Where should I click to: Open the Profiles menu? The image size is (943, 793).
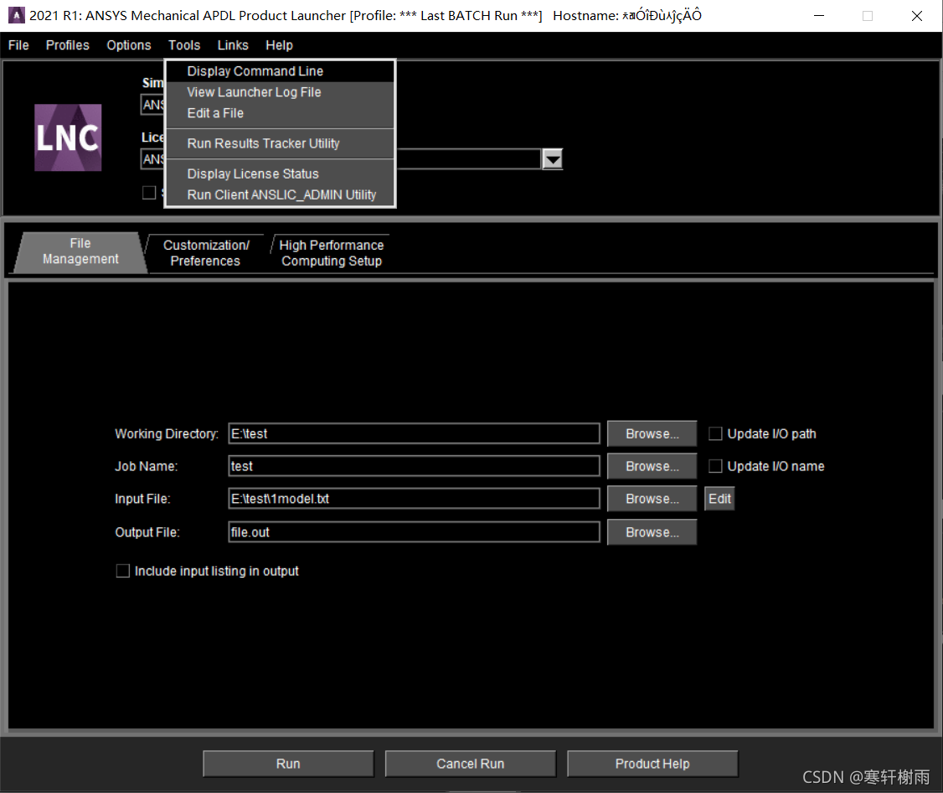click(x=67, y=45)
